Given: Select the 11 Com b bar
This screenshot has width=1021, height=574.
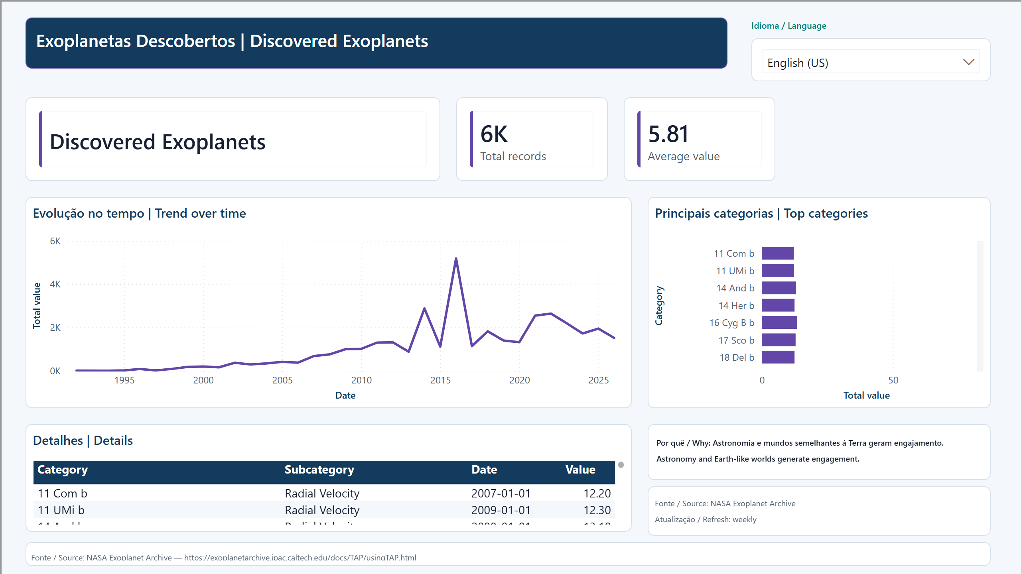Looking at the screenshot, I should [777, 253].
